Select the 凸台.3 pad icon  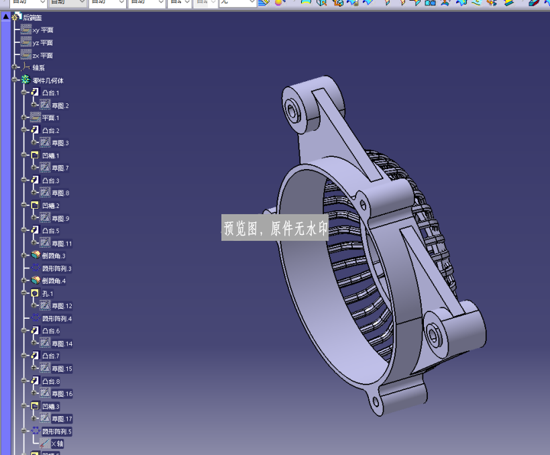35,180
